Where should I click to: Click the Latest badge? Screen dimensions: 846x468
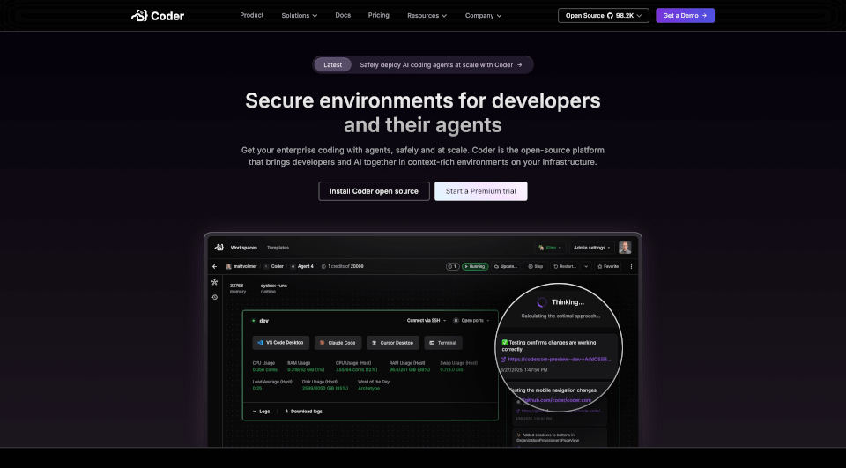point(332,64)
